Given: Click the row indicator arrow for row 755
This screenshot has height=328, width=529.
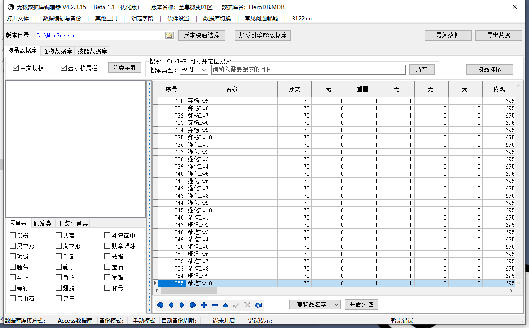Looking at the screenshot, I should point(155,283).
